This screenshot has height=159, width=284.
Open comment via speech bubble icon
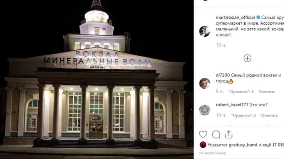[x=216, y=135]
